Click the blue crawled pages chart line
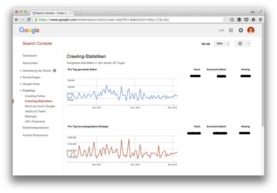Image resolution: width=277 pixels, height=193 pixels. coord(122,93)
